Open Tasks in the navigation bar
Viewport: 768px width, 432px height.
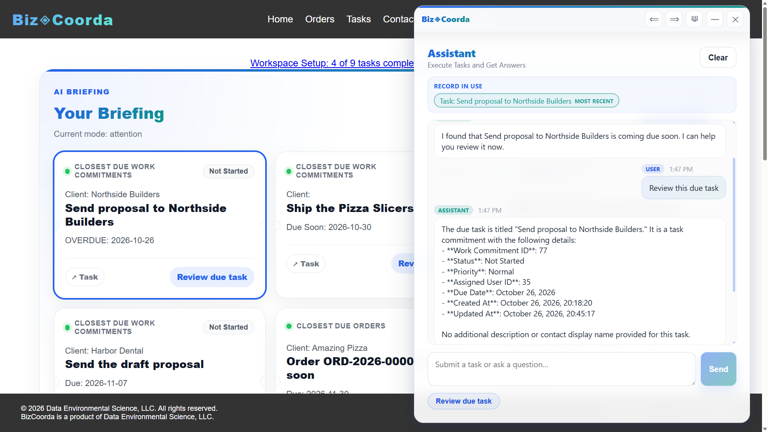click(x=358, y=19)
